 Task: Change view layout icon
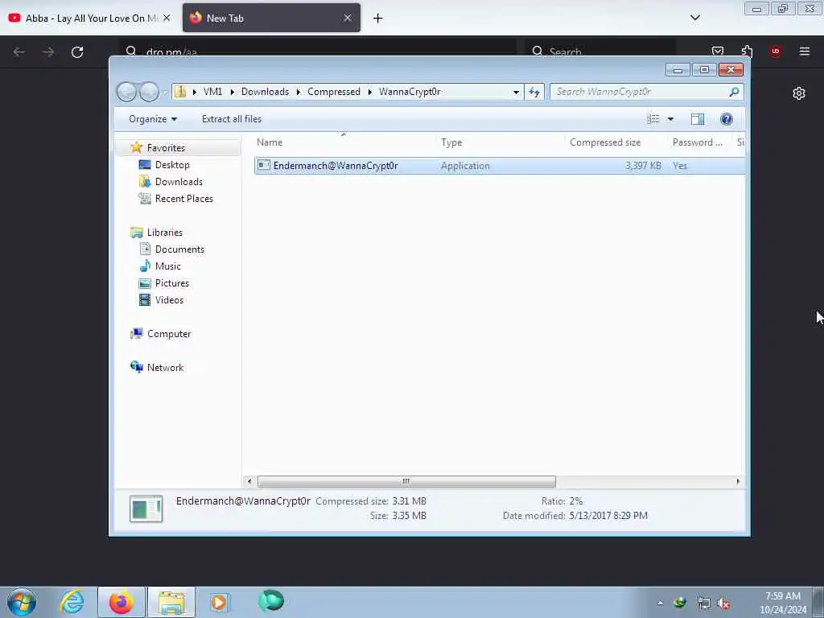[x=653, y=119]
